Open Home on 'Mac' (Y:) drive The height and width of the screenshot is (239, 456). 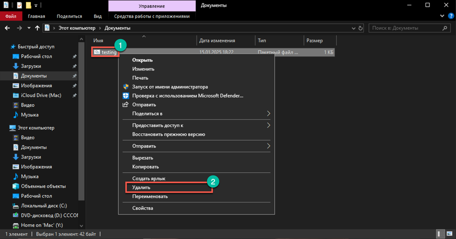[x=42, y=225]
